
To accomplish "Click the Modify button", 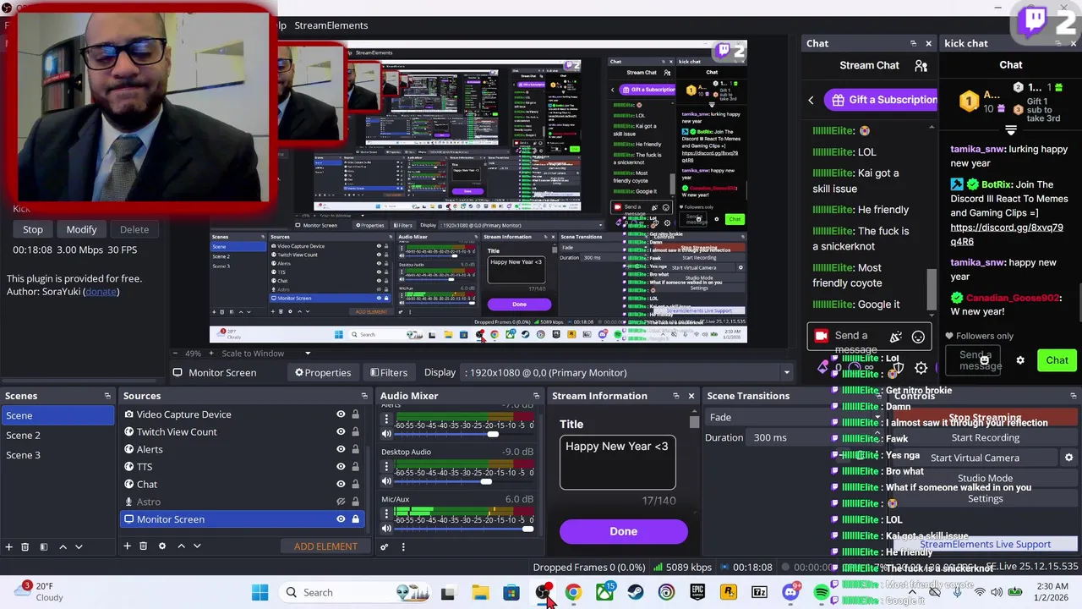I will pos(81,229).
